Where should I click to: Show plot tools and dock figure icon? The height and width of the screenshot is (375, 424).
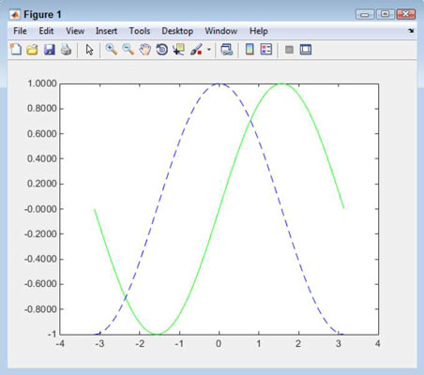306,50
